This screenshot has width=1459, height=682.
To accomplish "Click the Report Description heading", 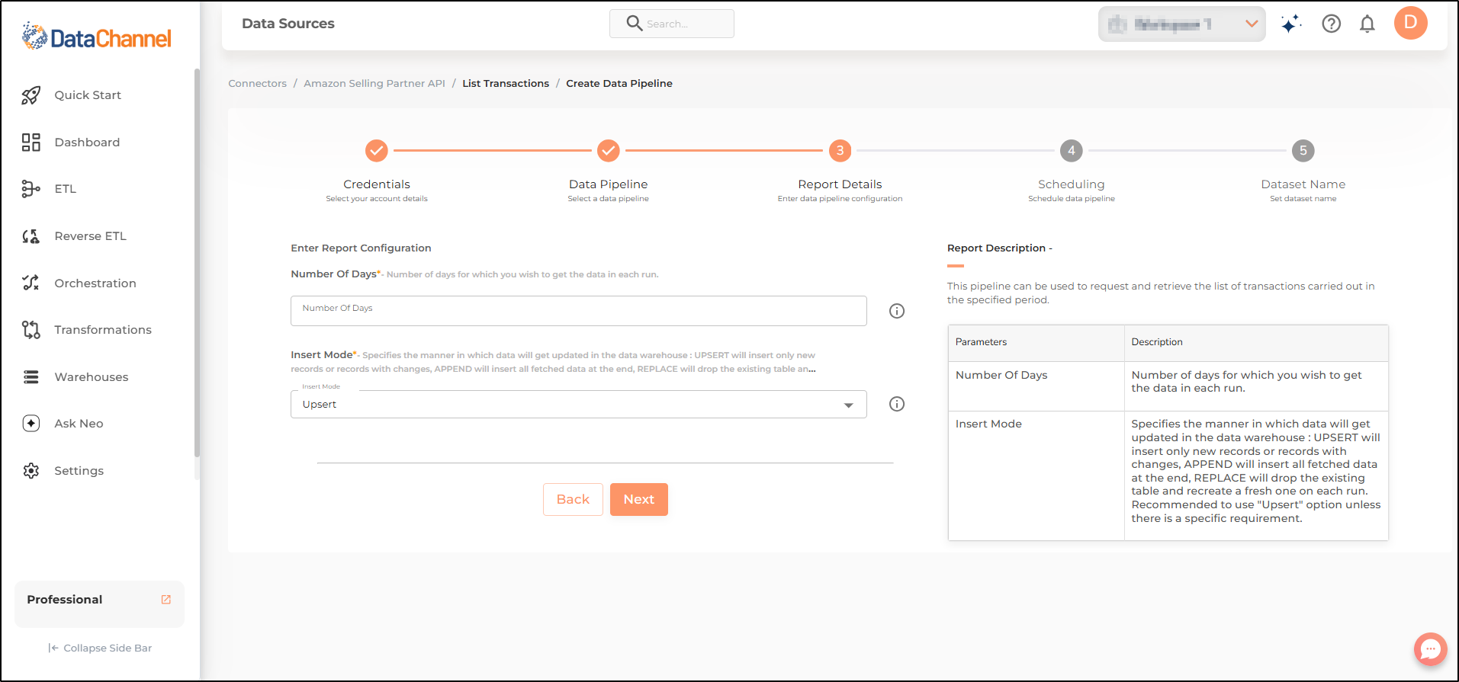I will [1000, 248].
